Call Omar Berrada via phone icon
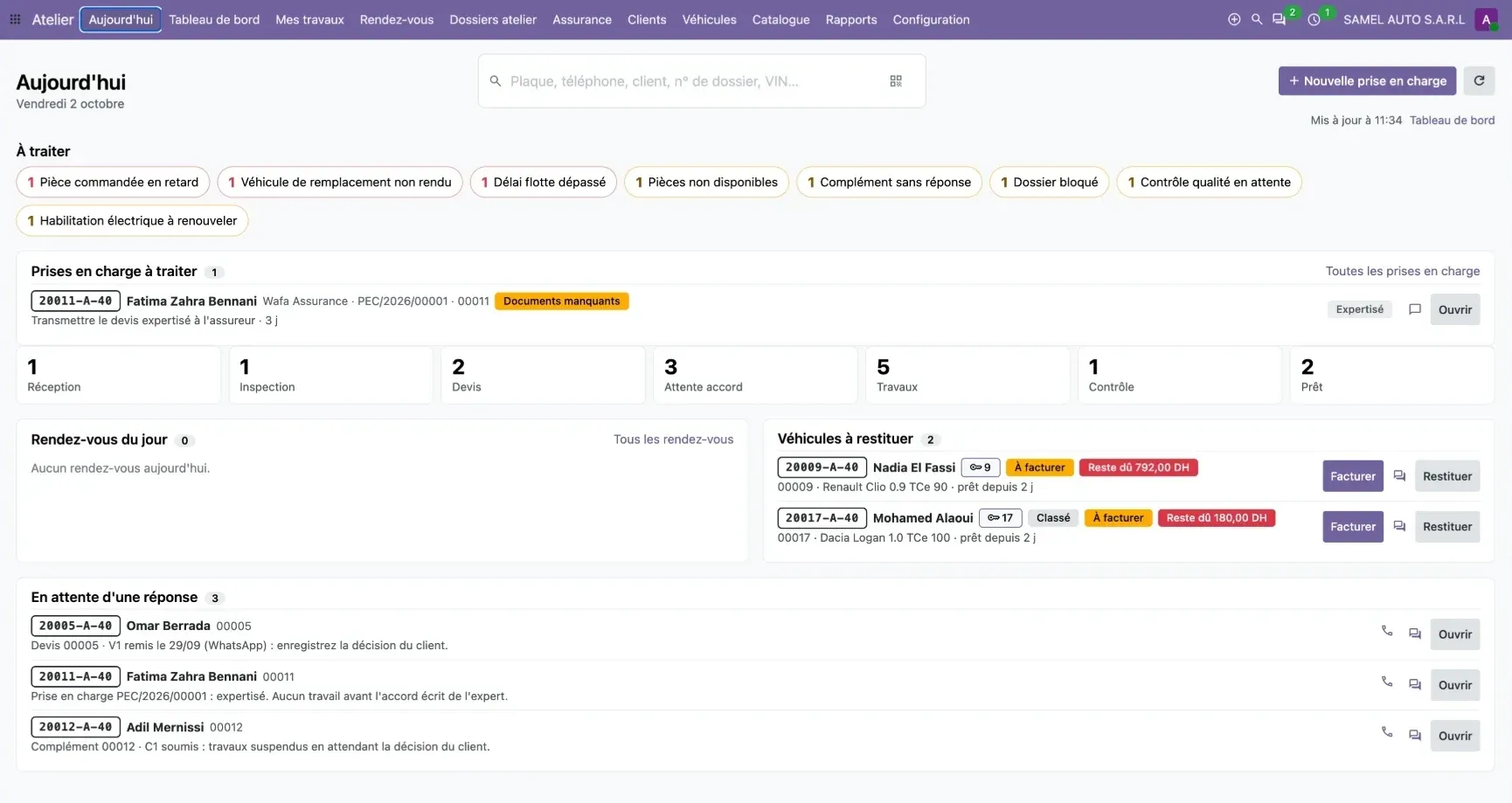The width and height of the screenshot is (1512, 803). 1387,631
